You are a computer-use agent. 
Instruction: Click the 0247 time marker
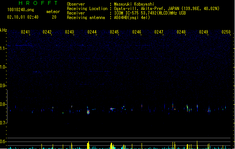[x=159, y=32]
